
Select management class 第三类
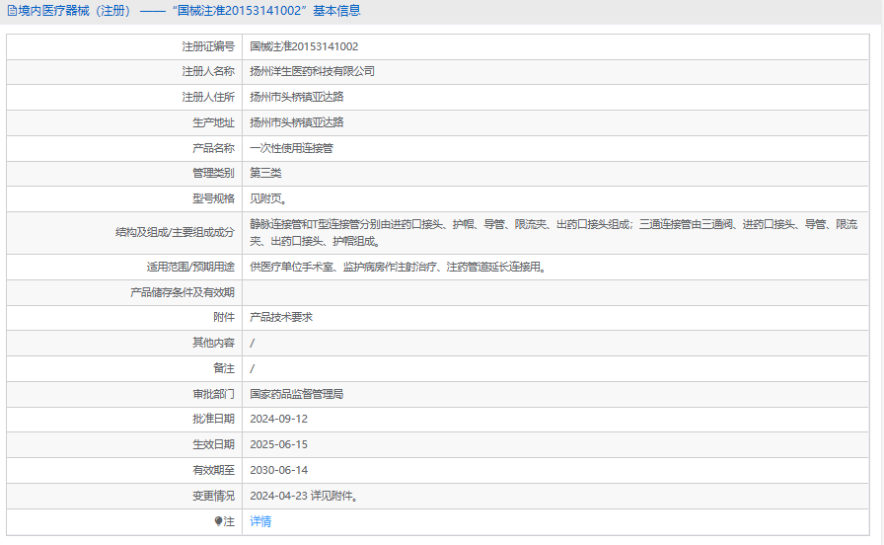pos(265,173)
